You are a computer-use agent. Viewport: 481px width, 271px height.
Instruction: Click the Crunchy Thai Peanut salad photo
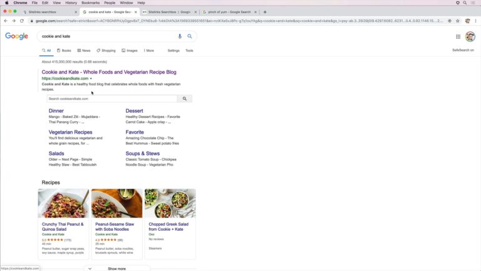point(63,203)
